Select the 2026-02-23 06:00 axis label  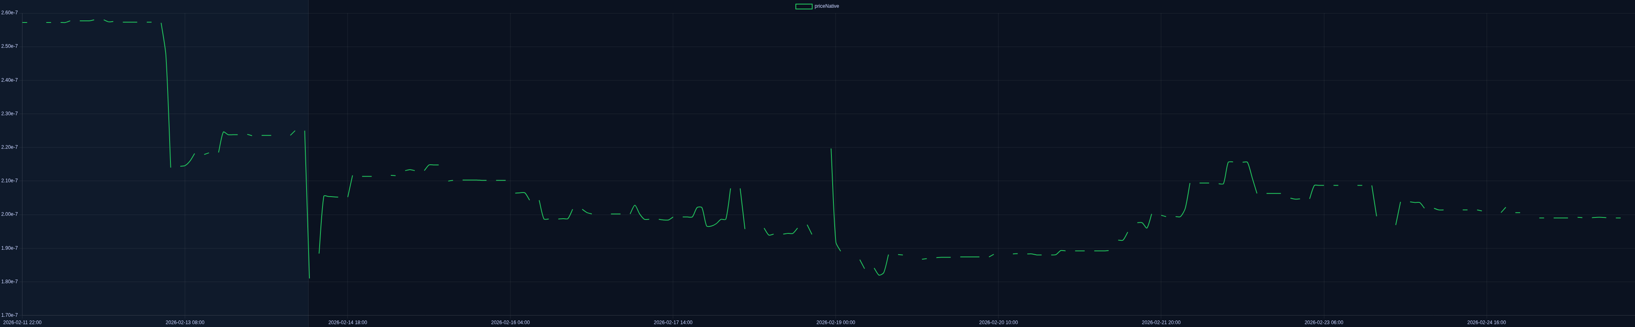pyautogui.click(x=1324, y=323)
